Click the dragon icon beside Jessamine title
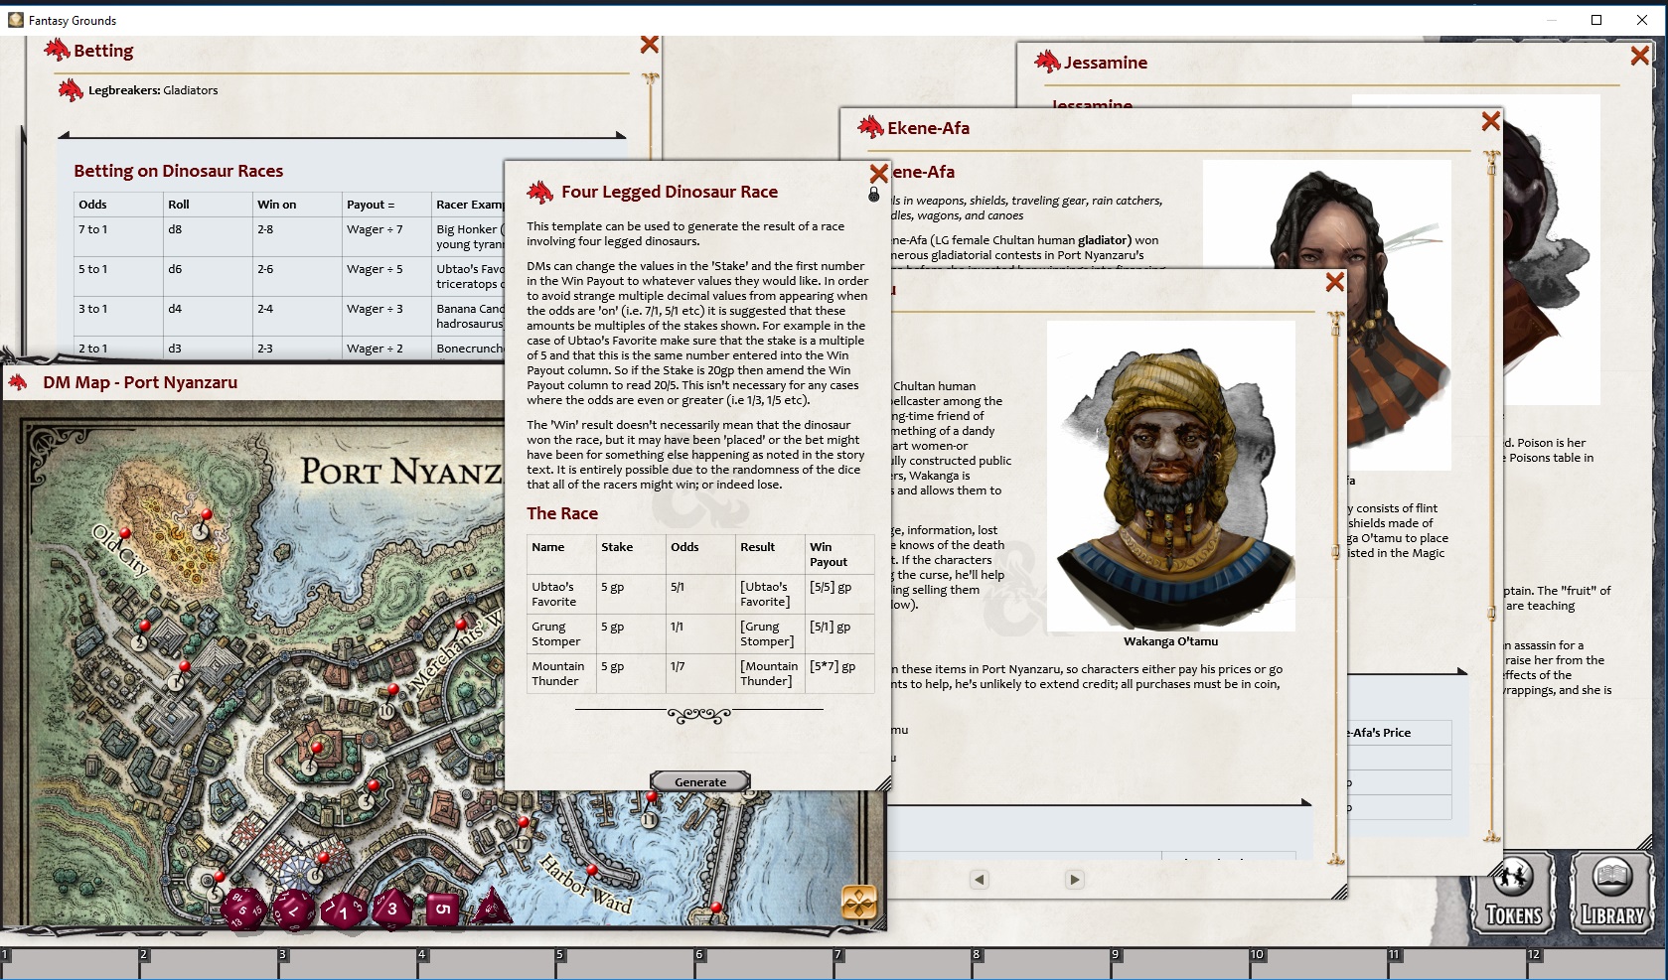Viewport: 1668px width, 980px height. coord(1047,62)
